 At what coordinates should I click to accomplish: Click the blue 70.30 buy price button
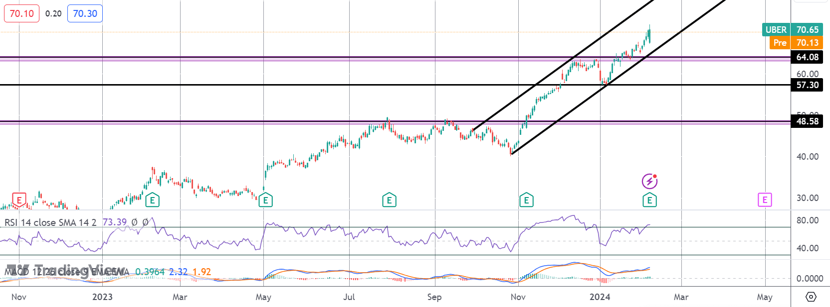[85, 13]
